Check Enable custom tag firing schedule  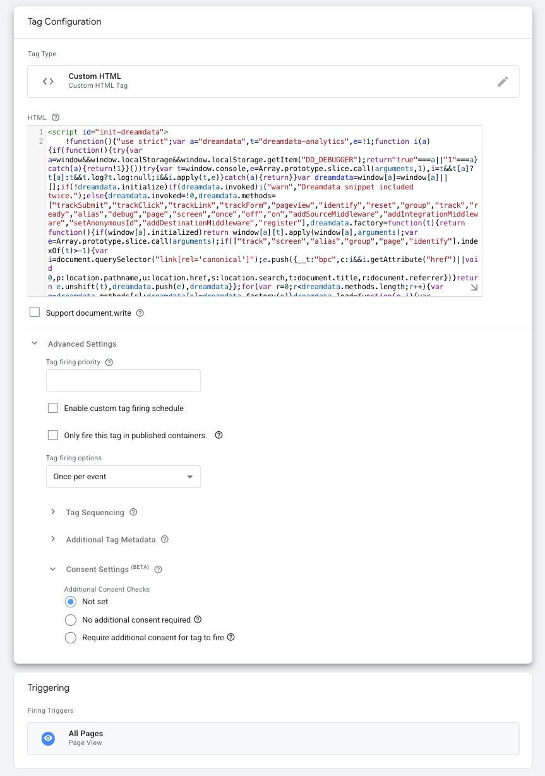point(52,408)
